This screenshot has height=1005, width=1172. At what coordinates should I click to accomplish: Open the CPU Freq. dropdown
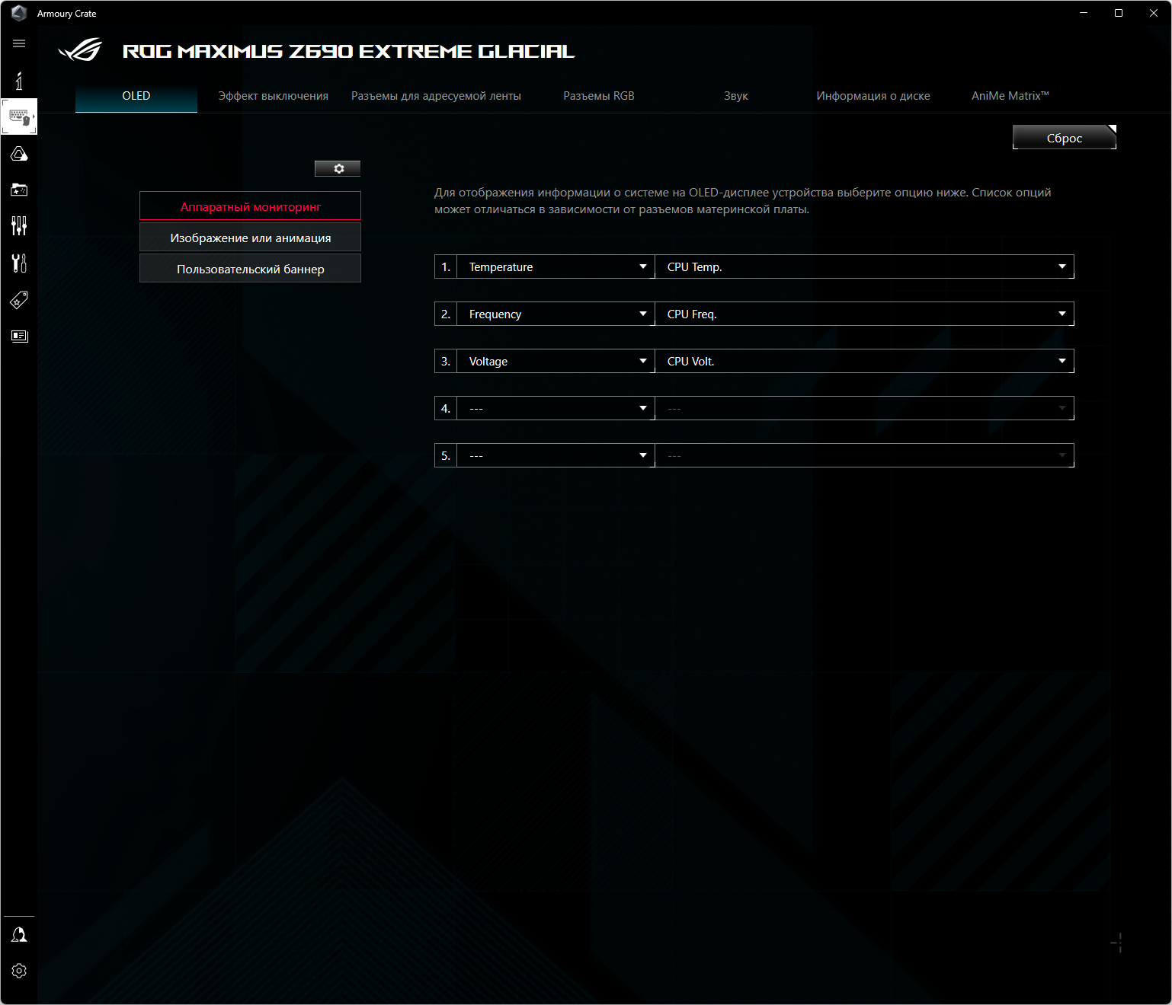(x=864, y=314)
